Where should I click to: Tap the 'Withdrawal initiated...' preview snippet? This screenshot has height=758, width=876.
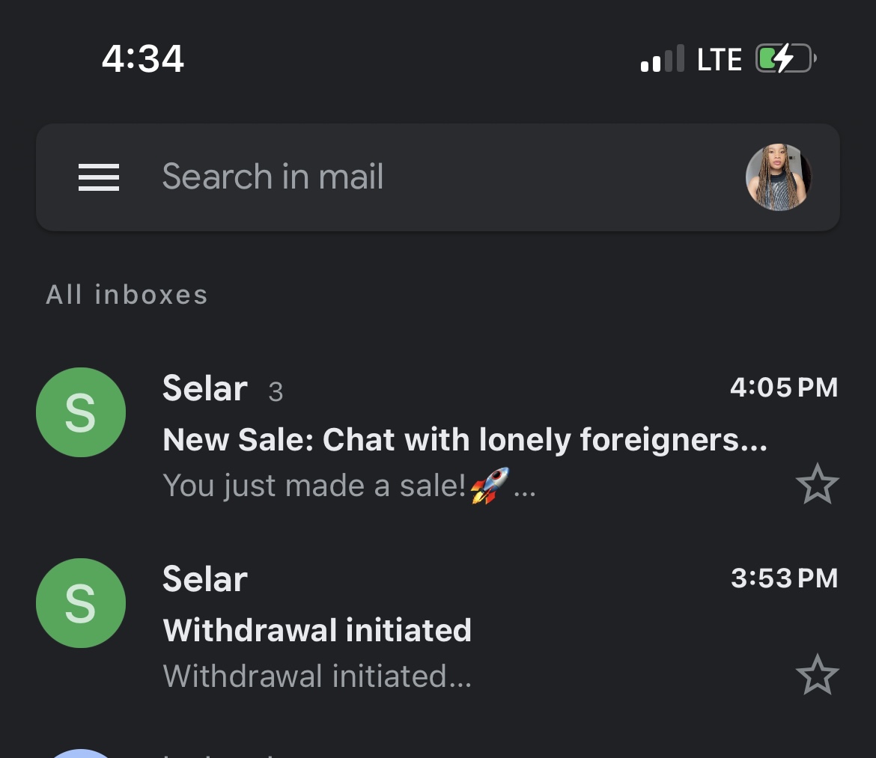click(x=317, y=676)
